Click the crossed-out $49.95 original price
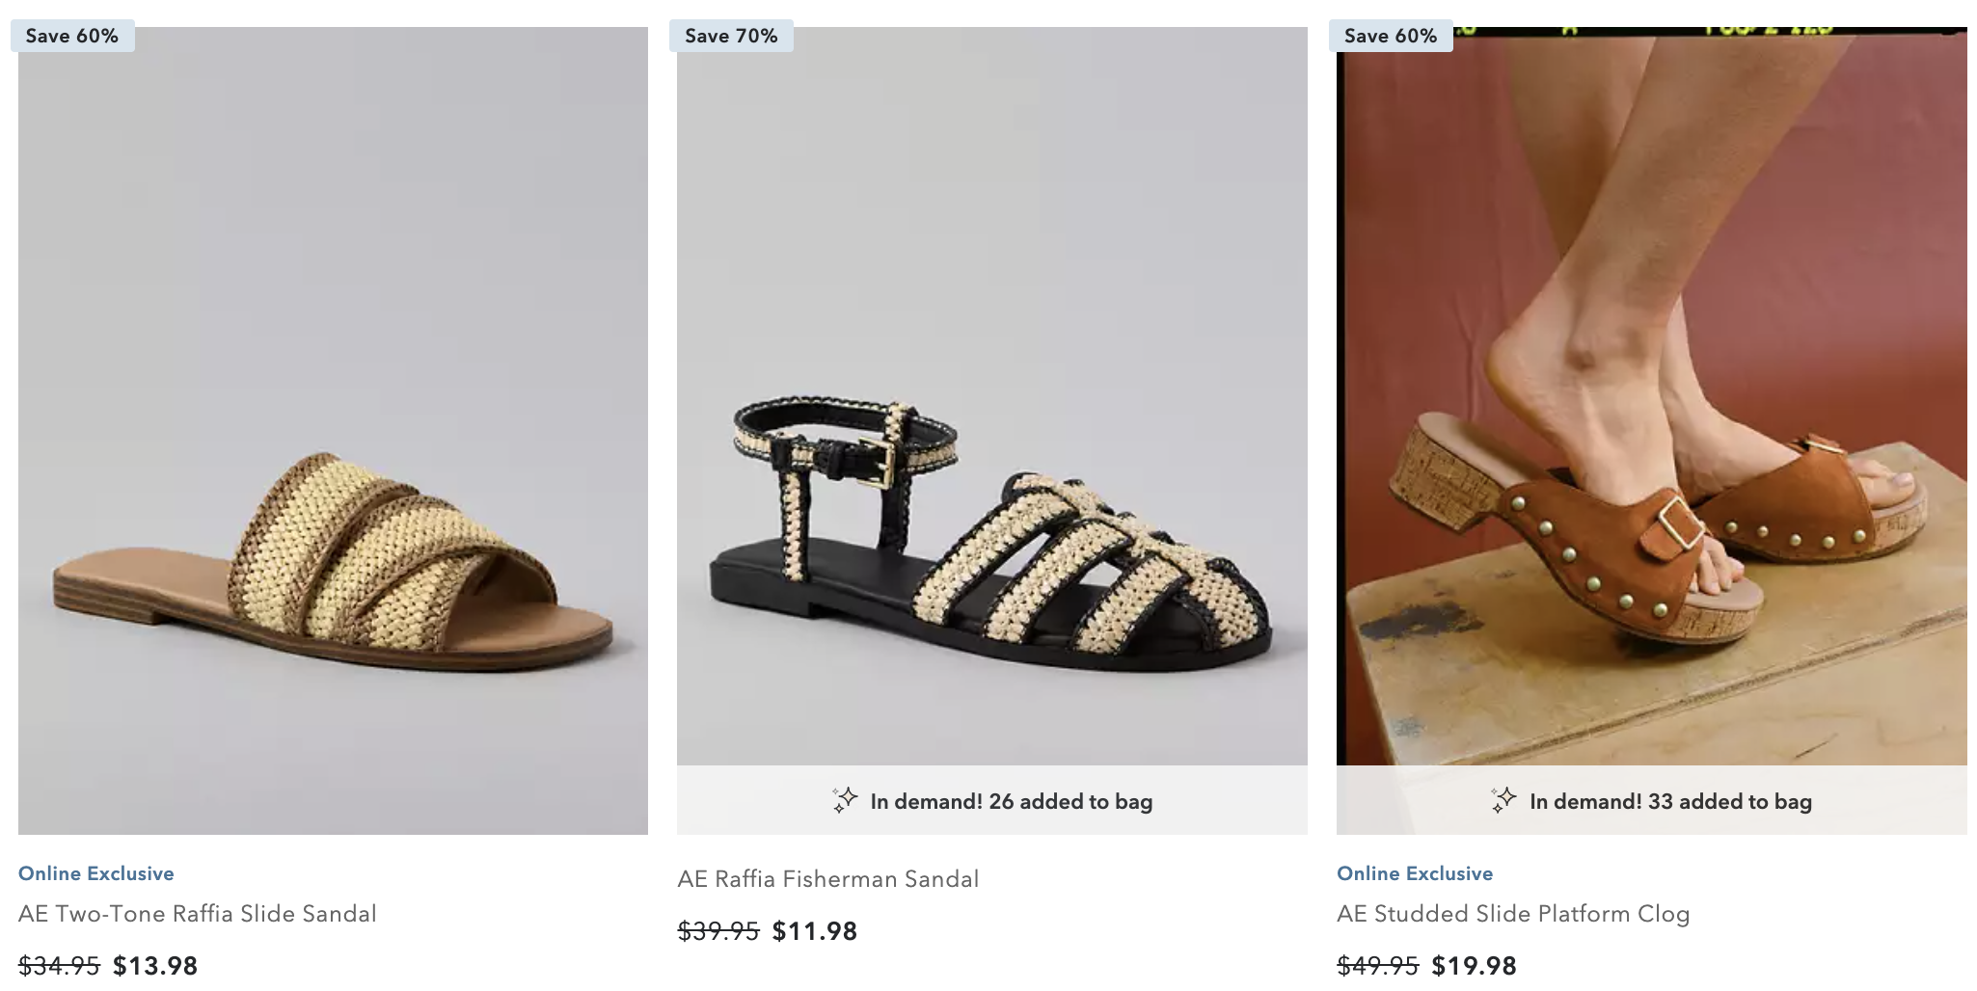Viewport: 1977px width, 991px height. pos(1377,965)
